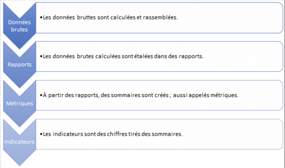Click the word "rassemblées" in first box

coord(164,17)
